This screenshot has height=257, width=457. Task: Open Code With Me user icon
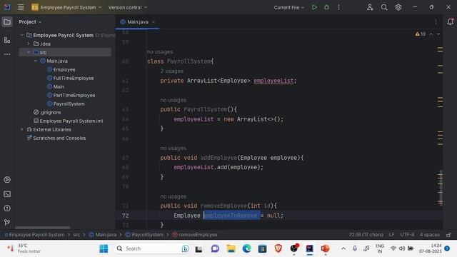point(370,7)
